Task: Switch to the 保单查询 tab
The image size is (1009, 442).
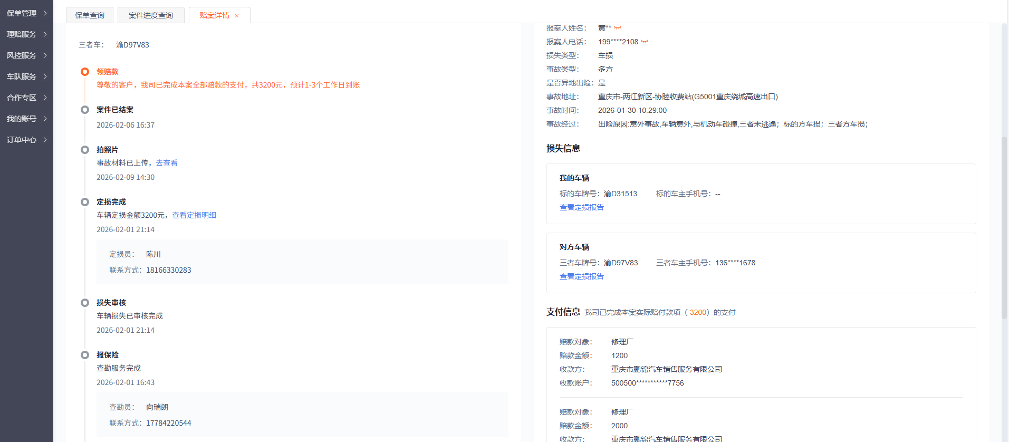Action: [90, 15]
